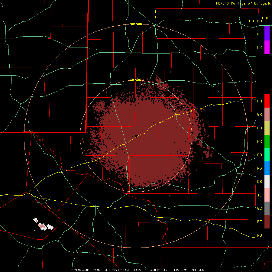
Task: Select the GC gray legend swatch
Action: (x=267, y=208)
